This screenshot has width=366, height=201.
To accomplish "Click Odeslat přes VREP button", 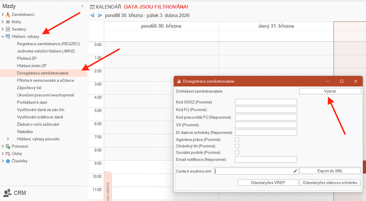I will [268, 183].
